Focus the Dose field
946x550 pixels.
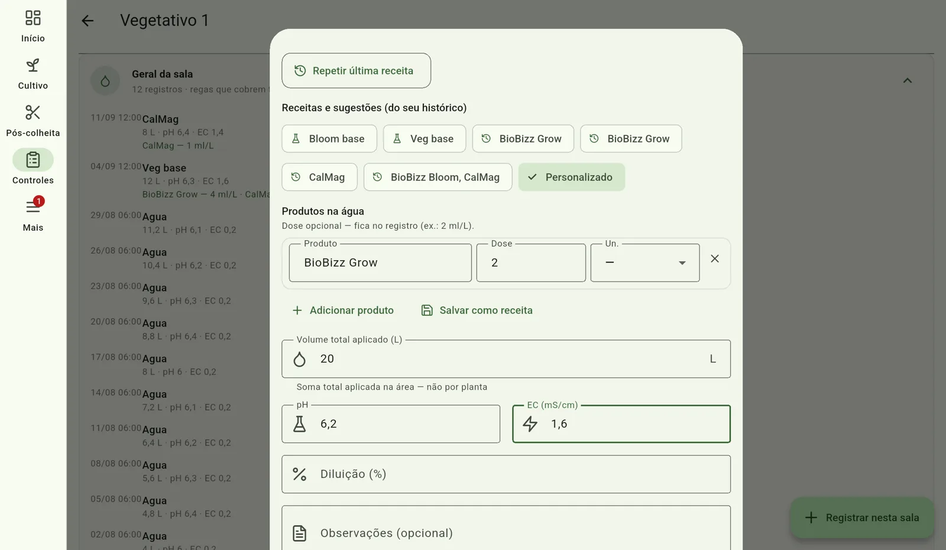pos(531,263)
